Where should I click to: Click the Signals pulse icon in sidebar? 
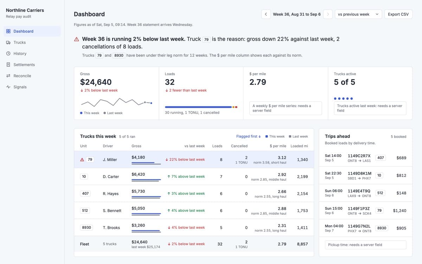click(8, 87)
